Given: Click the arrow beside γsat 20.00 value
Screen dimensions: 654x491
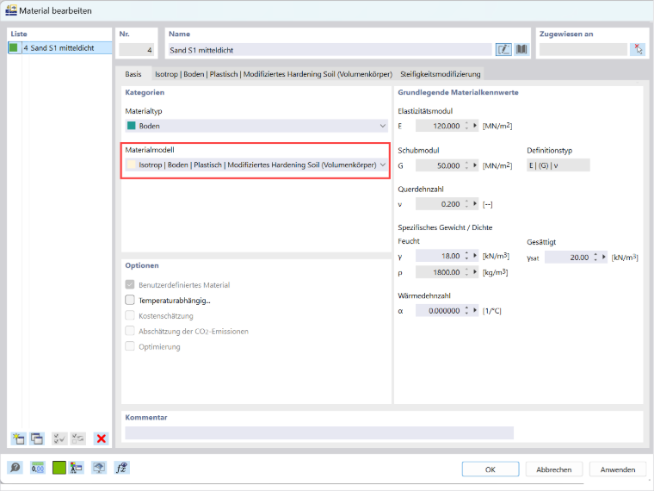Looking at the screenshot, I should point(604,258).
